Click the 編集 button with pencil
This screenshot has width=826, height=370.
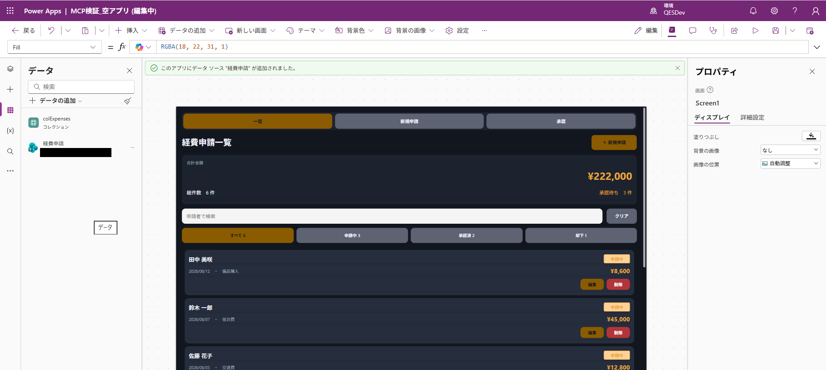[646, 31]
